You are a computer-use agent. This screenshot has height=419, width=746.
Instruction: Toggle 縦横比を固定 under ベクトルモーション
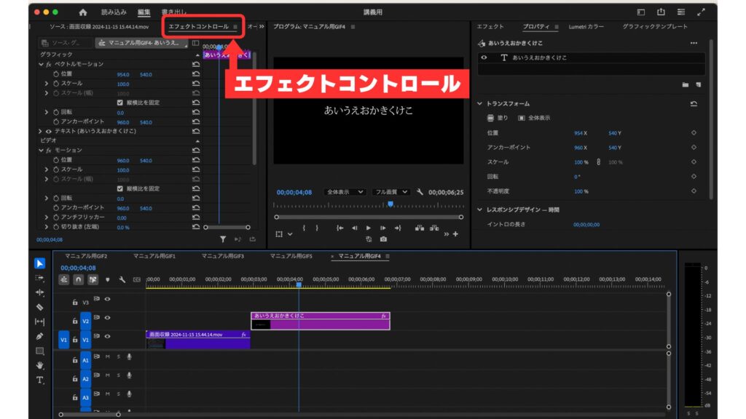coord(120,103)
